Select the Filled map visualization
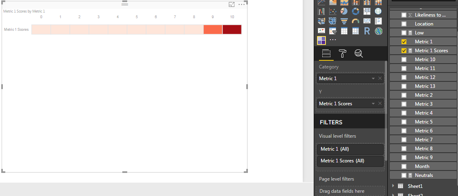The width and height of the screenshot is (458, 196). (x=321, y=21)
